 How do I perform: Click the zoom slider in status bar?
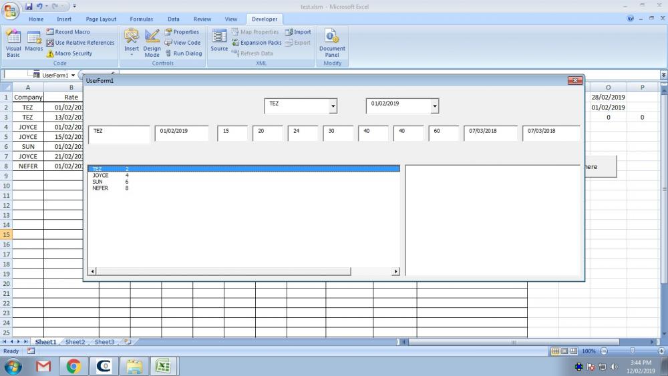pyautogui.click(x=633, y=351)
